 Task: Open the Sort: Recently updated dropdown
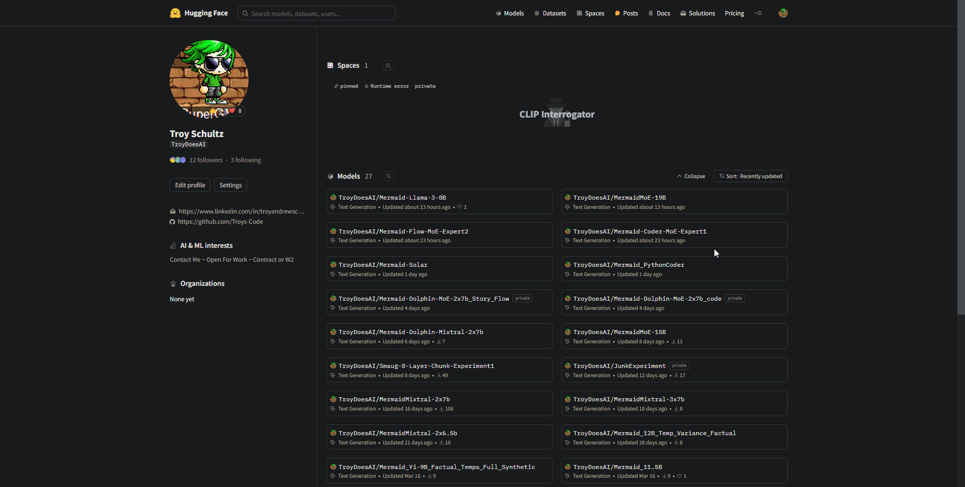coord(750,177)
